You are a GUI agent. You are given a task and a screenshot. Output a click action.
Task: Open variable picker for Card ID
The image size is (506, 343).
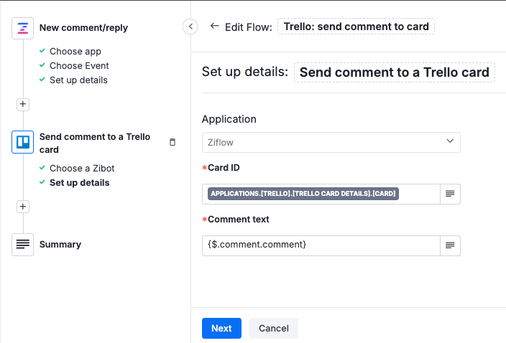coord(450,194)
